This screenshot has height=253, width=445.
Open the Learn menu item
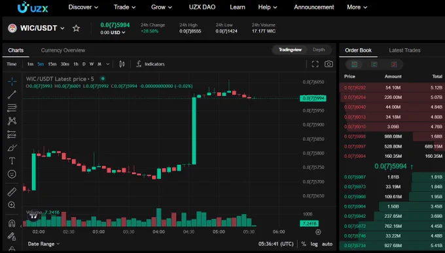pos(238,7)
